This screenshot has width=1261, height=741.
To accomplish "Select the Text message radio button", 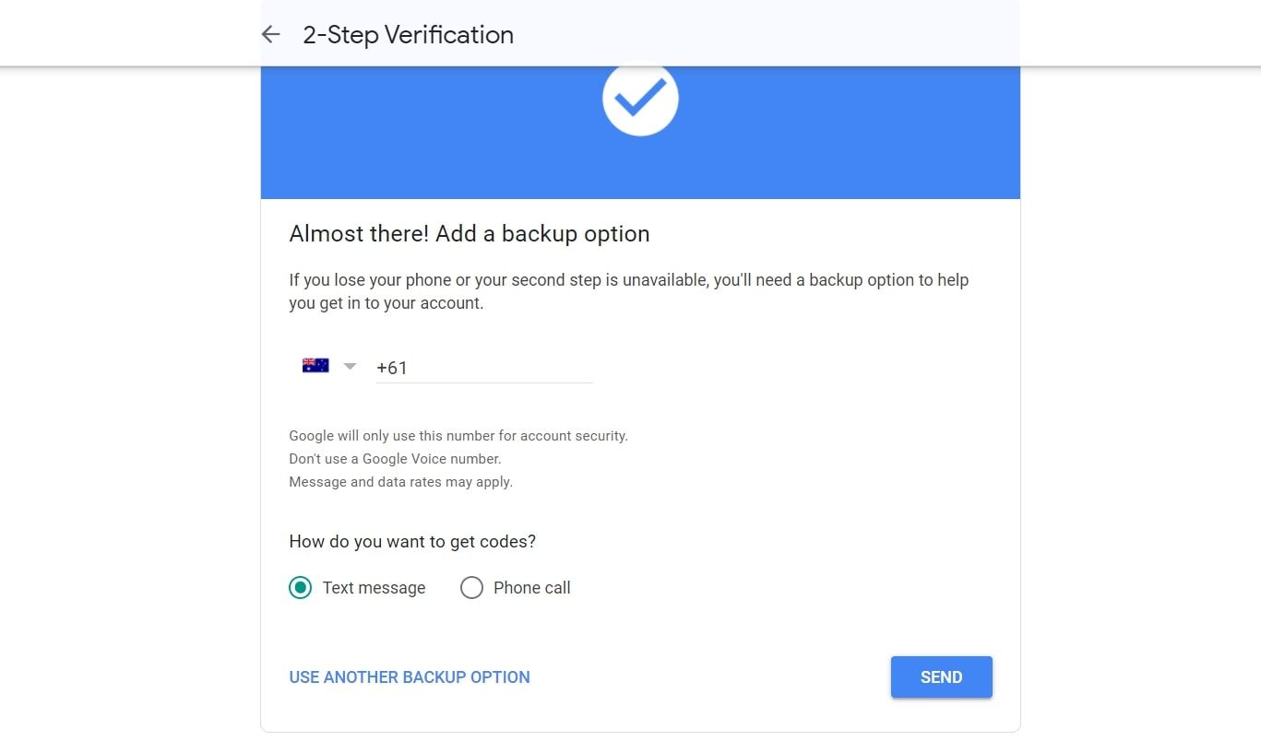I will [300, 588].
